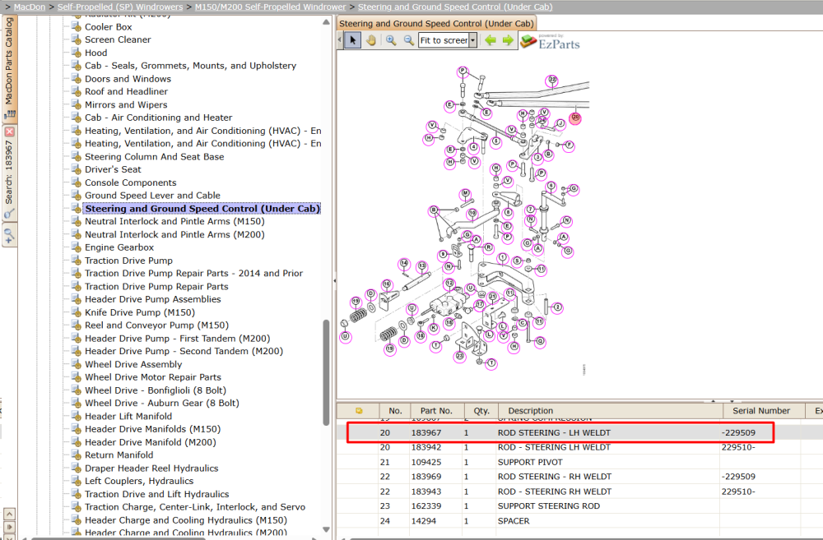Screen dimensions: 823x540
Task: Open Self-Propelled (SP) Windrowers breadcrumb link
Action: click(x=119, y=7)
